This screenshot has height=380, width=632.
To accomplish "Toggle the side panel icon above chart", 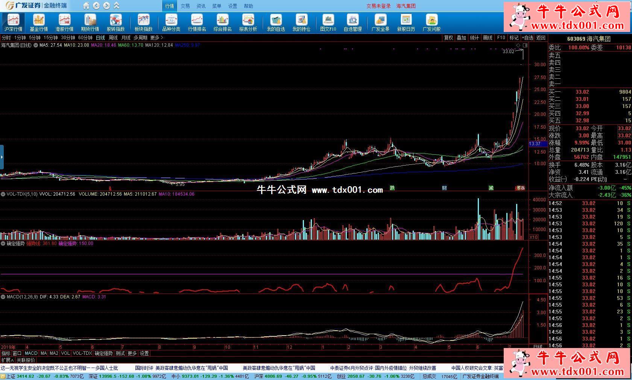I will [525, 45].
